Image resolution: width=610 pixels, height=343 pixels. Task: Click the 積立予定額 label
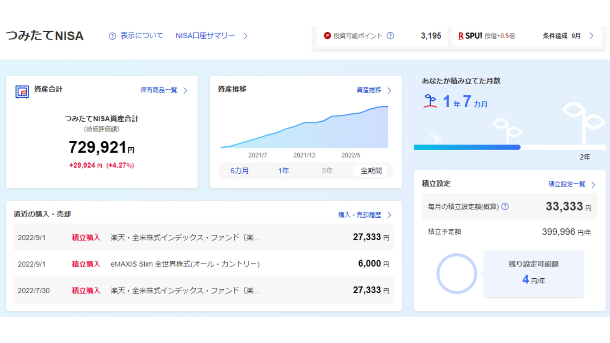pos(444,232)
